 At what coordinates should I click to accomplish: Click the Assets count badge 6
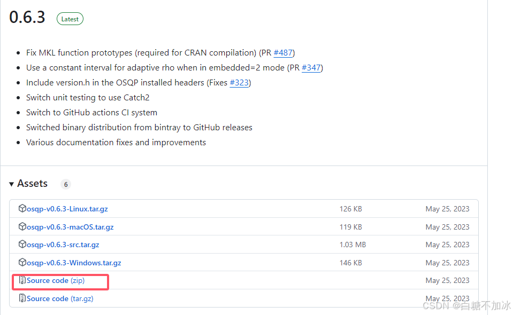66,184
